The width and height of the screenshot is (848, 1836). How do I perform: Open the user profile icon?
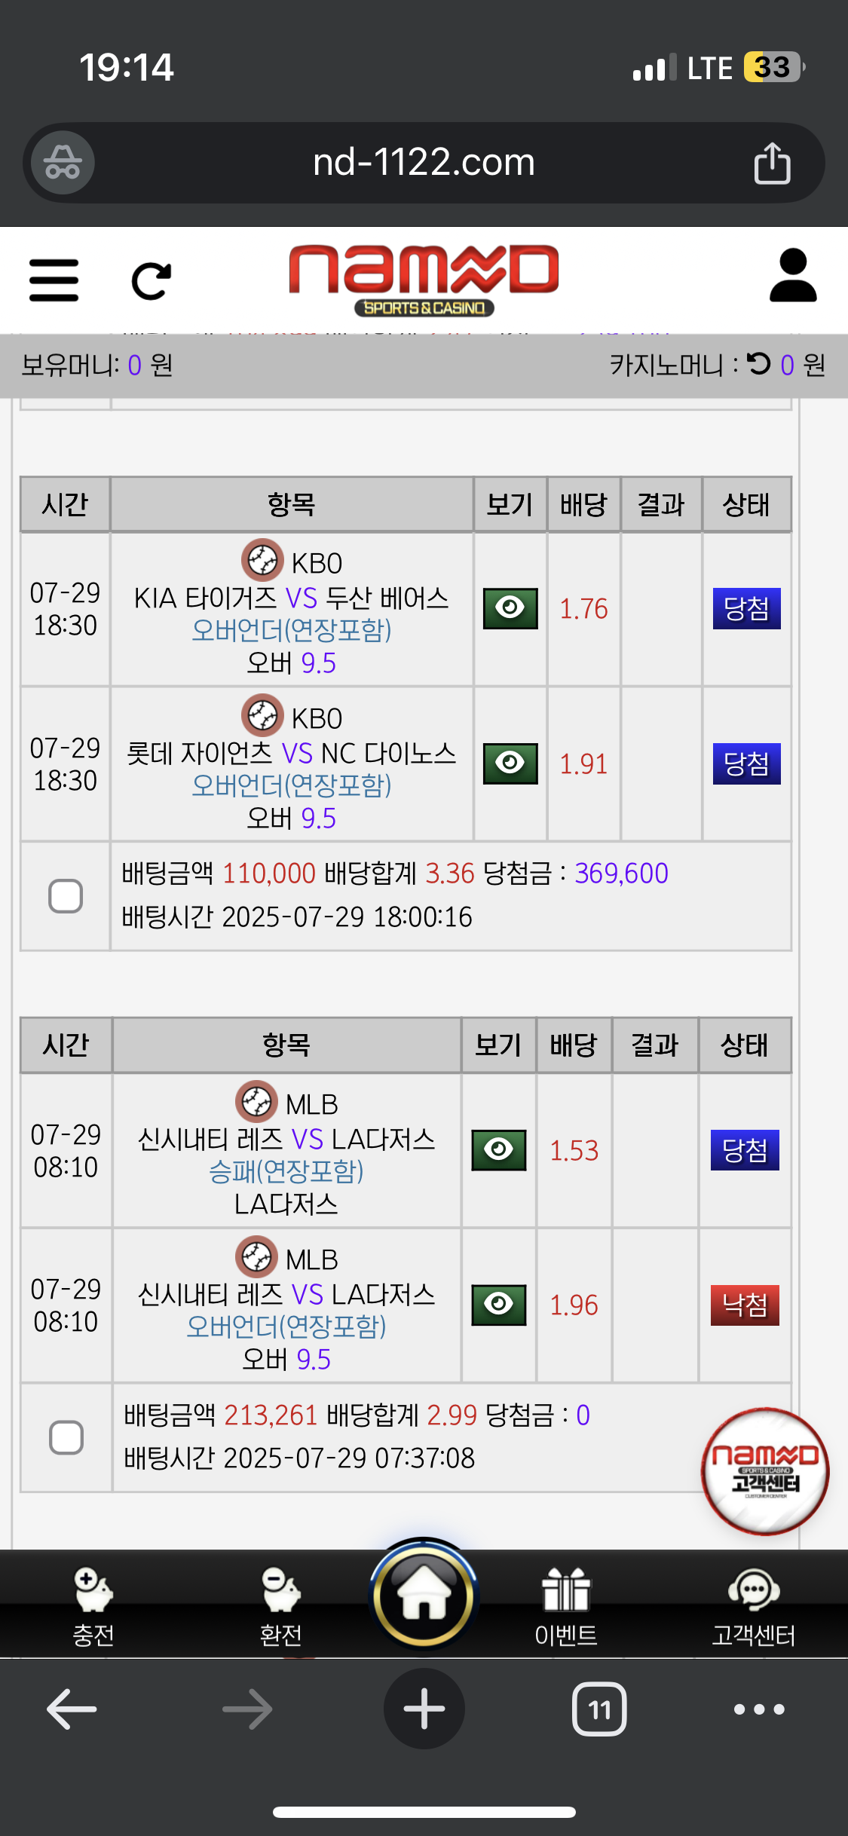coord(793,276)
